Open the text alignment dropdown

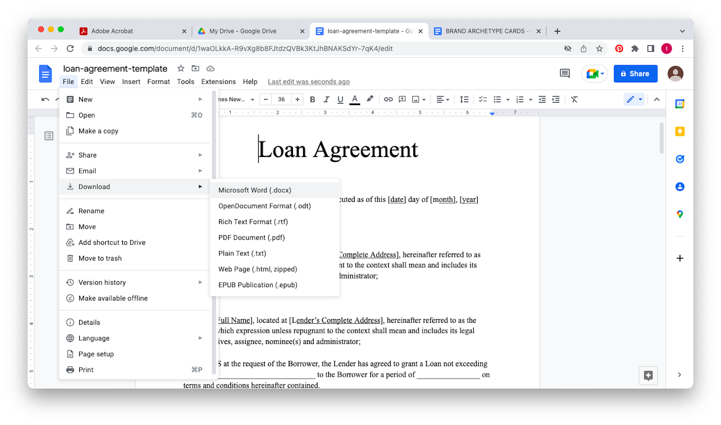pos(443,99)
